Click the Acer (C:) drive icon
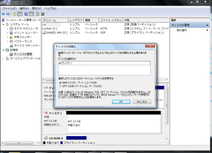212x153 pixels. [x=44, y=28]
